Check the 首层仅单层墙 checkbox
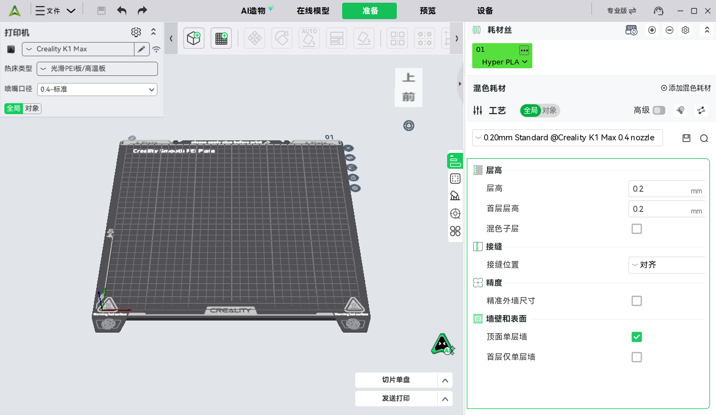 (637, 357)
